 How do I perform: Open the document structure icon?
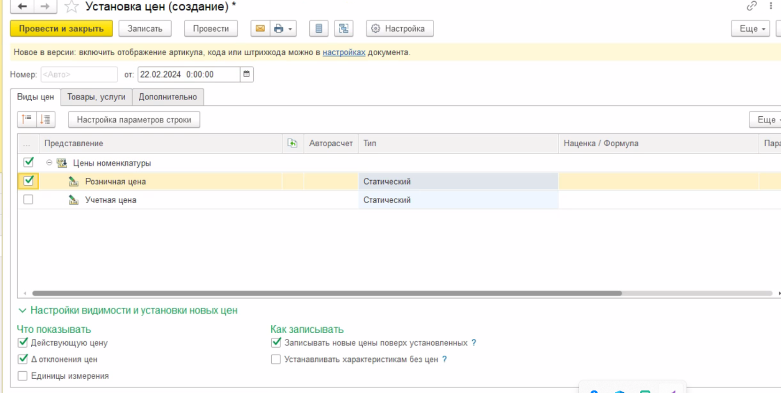pos(343,28)
